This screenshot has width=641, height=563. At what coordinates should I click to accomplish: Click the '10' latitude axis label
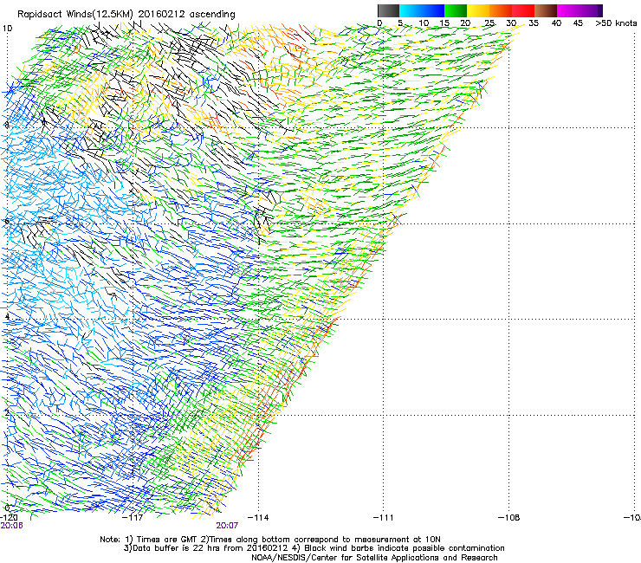pyautogui.click(x=7, y=29)
